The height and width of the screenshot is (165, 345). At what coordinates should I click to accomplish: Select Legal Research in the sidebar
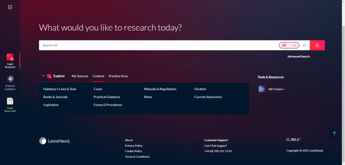pos(10,61)
